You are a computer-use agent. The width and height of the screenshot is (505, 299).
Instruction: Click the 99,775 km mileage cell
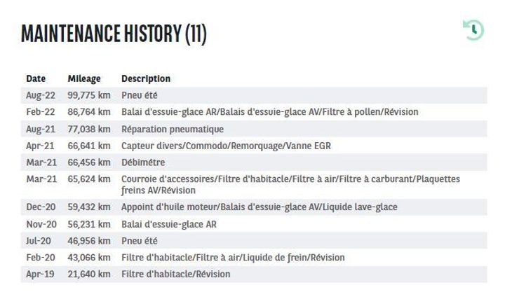pos(89,95)
